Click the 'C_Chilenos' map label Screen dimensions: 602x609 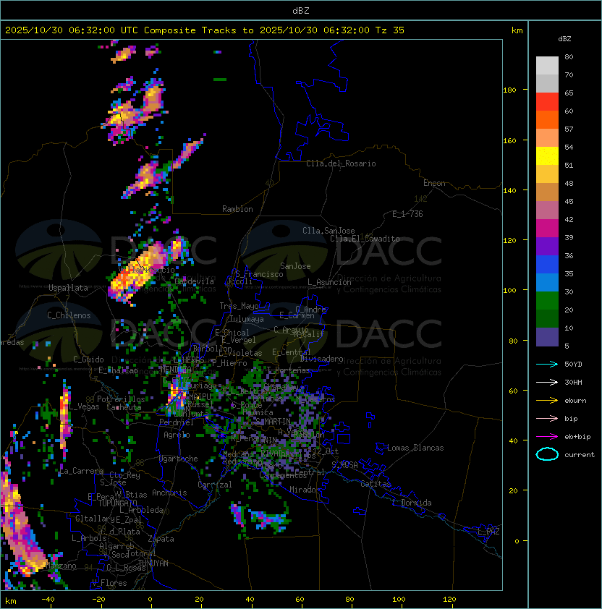(69, 315)
